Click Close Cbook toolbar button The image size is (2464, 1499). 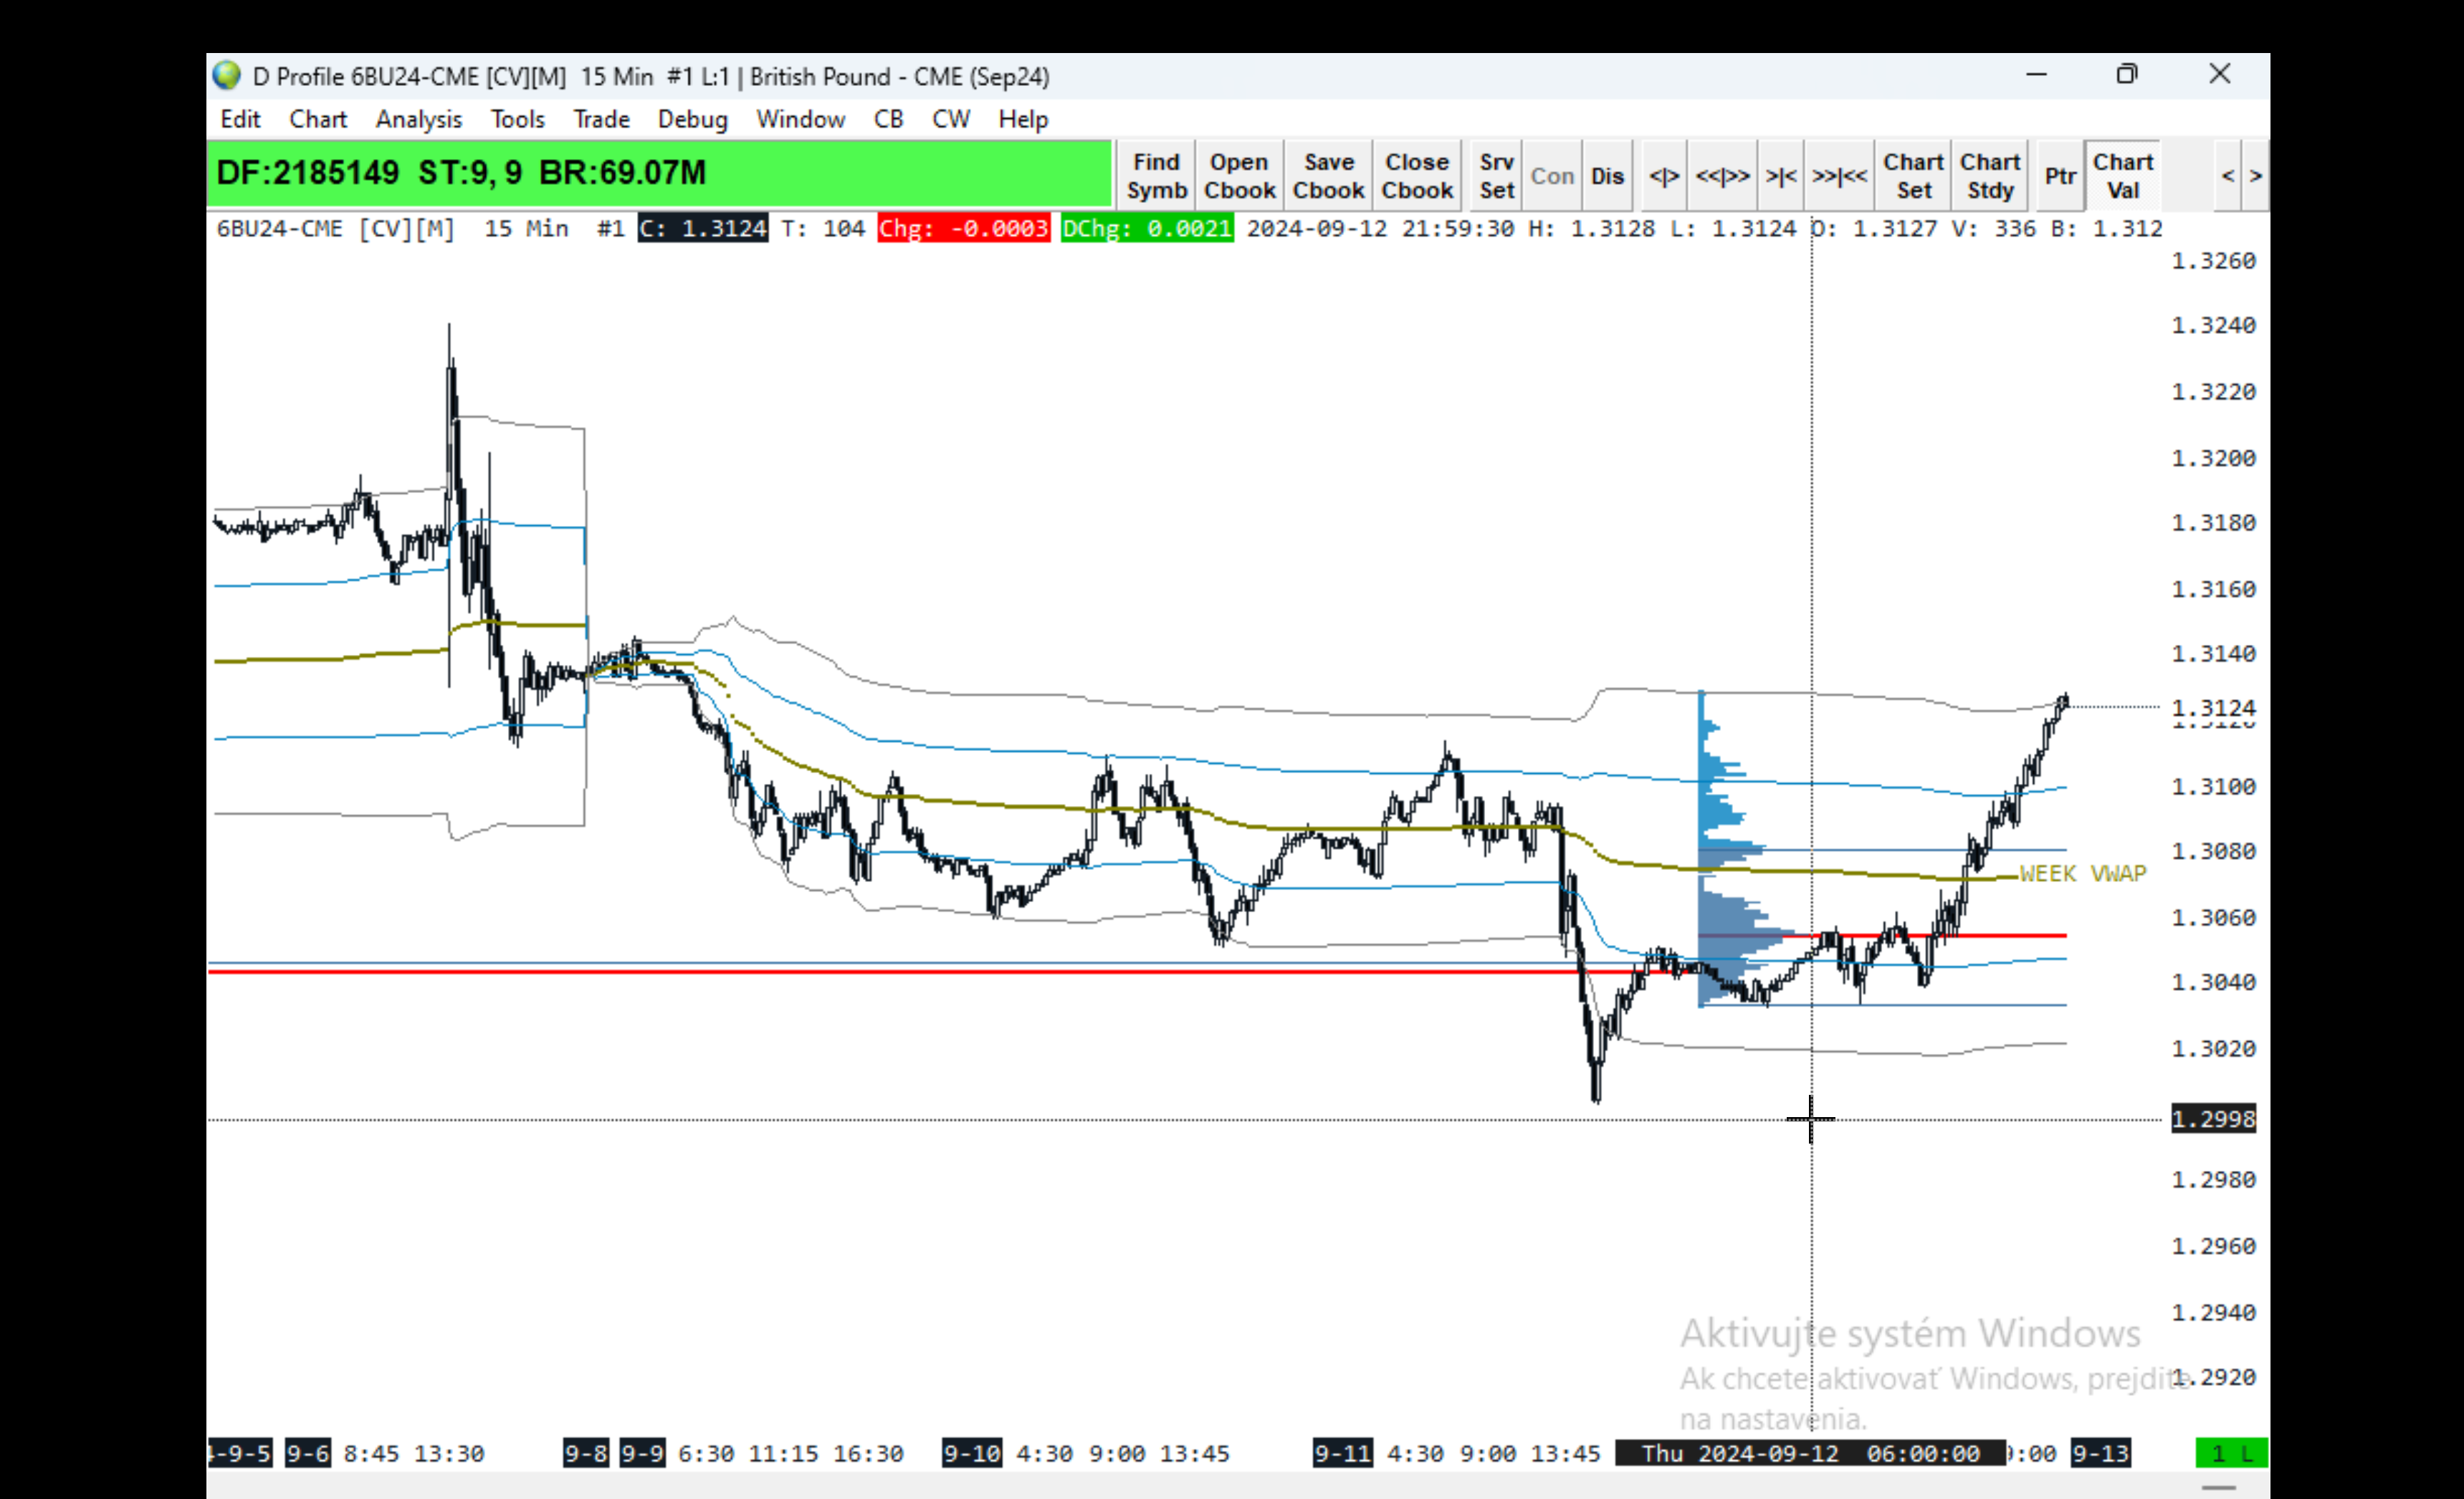[1417, 176]
